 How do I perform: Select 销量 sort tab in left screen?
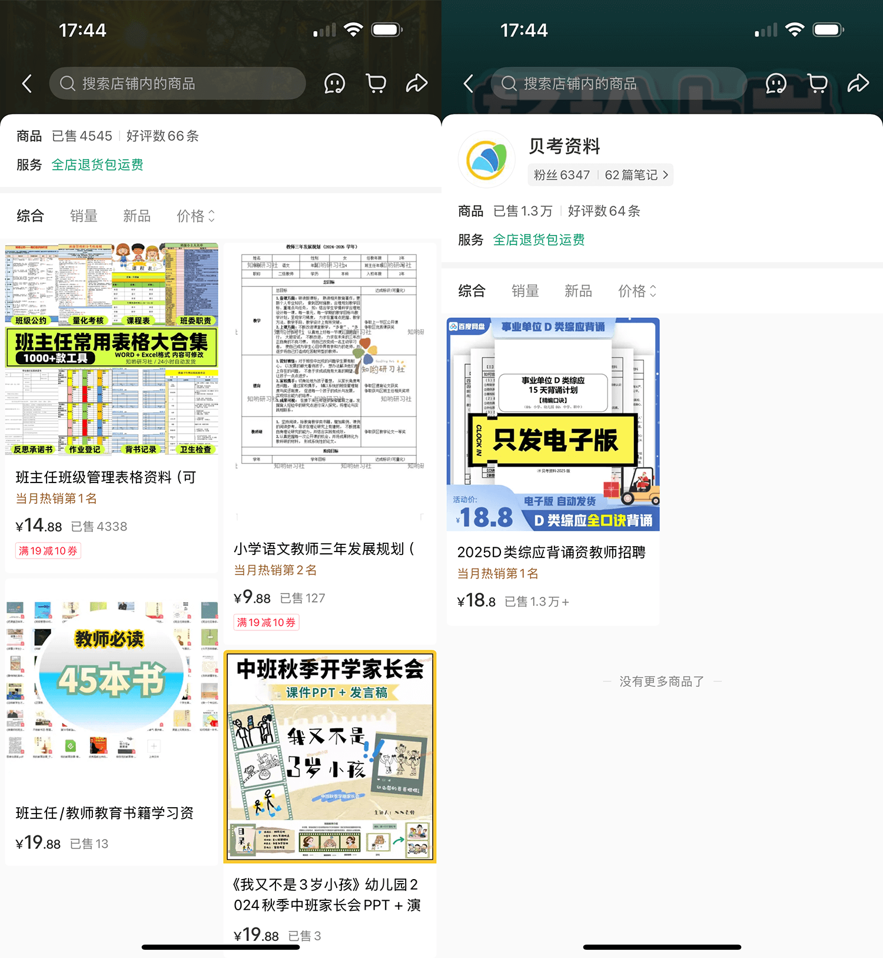point(84,216)
